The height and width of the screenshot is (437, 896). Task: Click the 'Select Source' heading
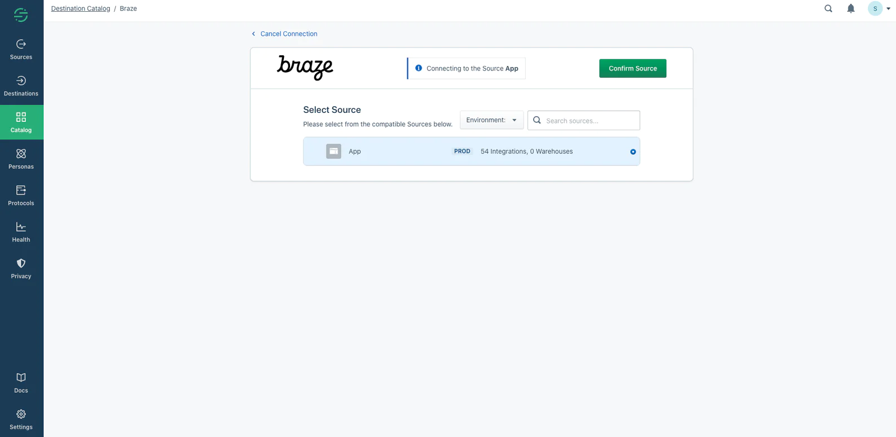(332, 110)
